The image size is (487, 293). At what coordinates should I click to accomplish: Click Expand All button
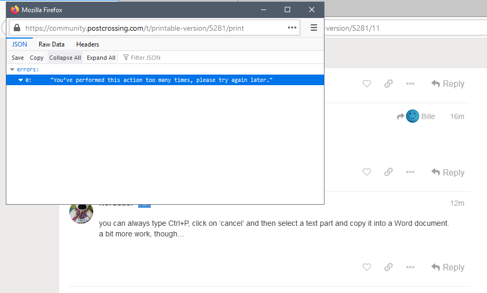(101, 58)
